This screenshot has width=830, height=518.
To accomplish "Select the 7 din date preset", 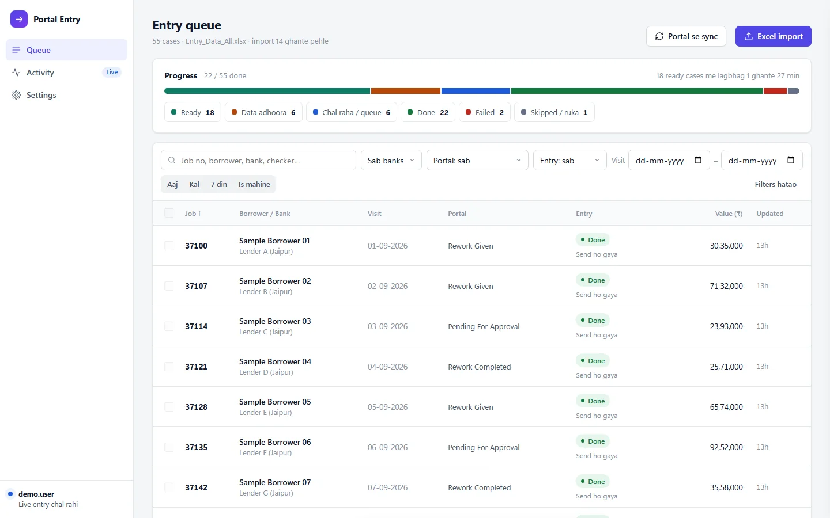I will pyautogui.click(x=219, y=185).
